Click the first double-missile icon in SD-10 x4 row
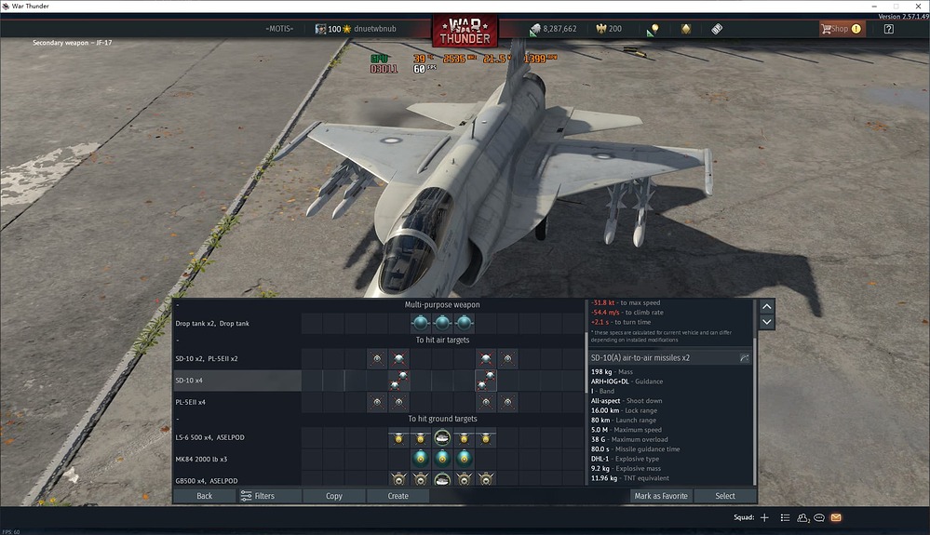Screen dimensions: 930x535 point(398,381)
